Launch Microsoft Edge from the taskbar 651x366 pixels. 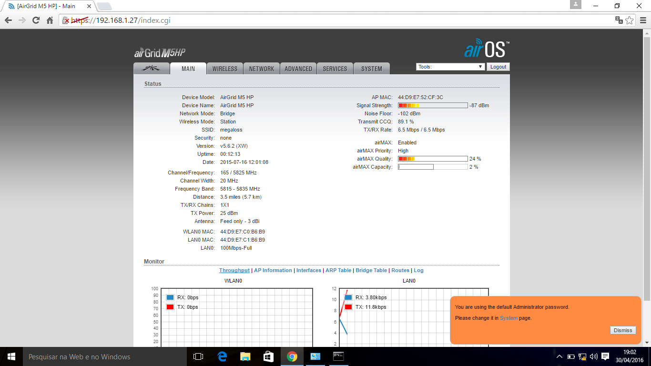click(222, 356)
